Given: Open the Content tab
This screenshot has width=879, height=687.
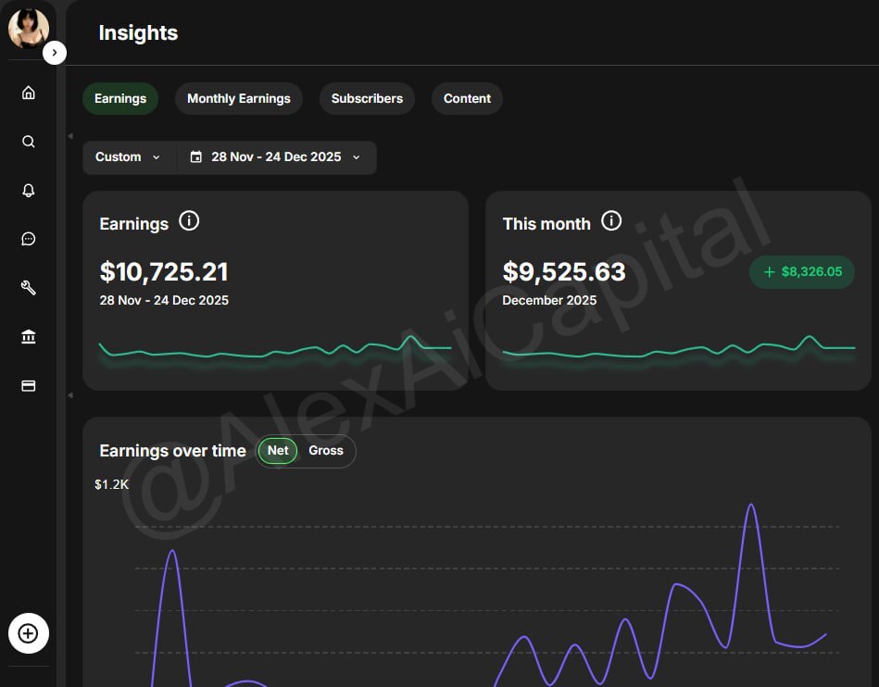Looking at the screenshot, I should pyautogui.click(x=467, y=99).
